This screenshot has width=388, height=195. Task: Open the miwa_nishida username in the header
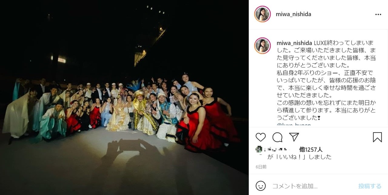[294, 14]
